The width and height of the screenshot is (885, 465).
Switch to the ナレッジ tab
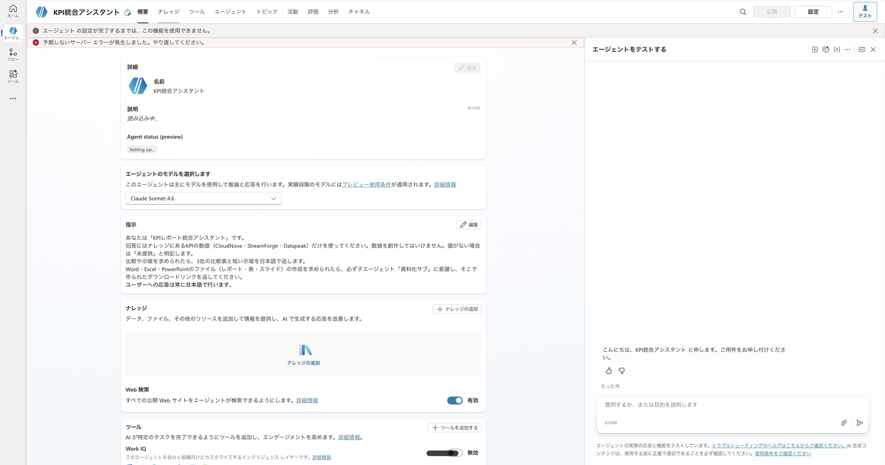[169, 12]
